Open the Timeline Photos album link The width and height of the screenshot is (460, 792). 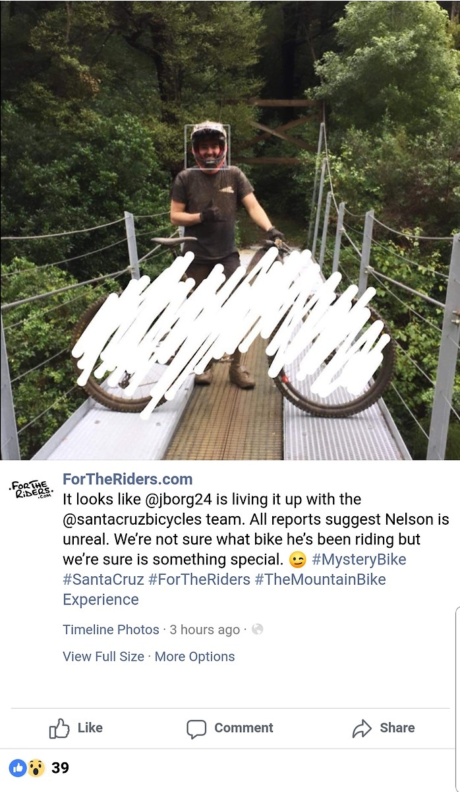point(111,630)
